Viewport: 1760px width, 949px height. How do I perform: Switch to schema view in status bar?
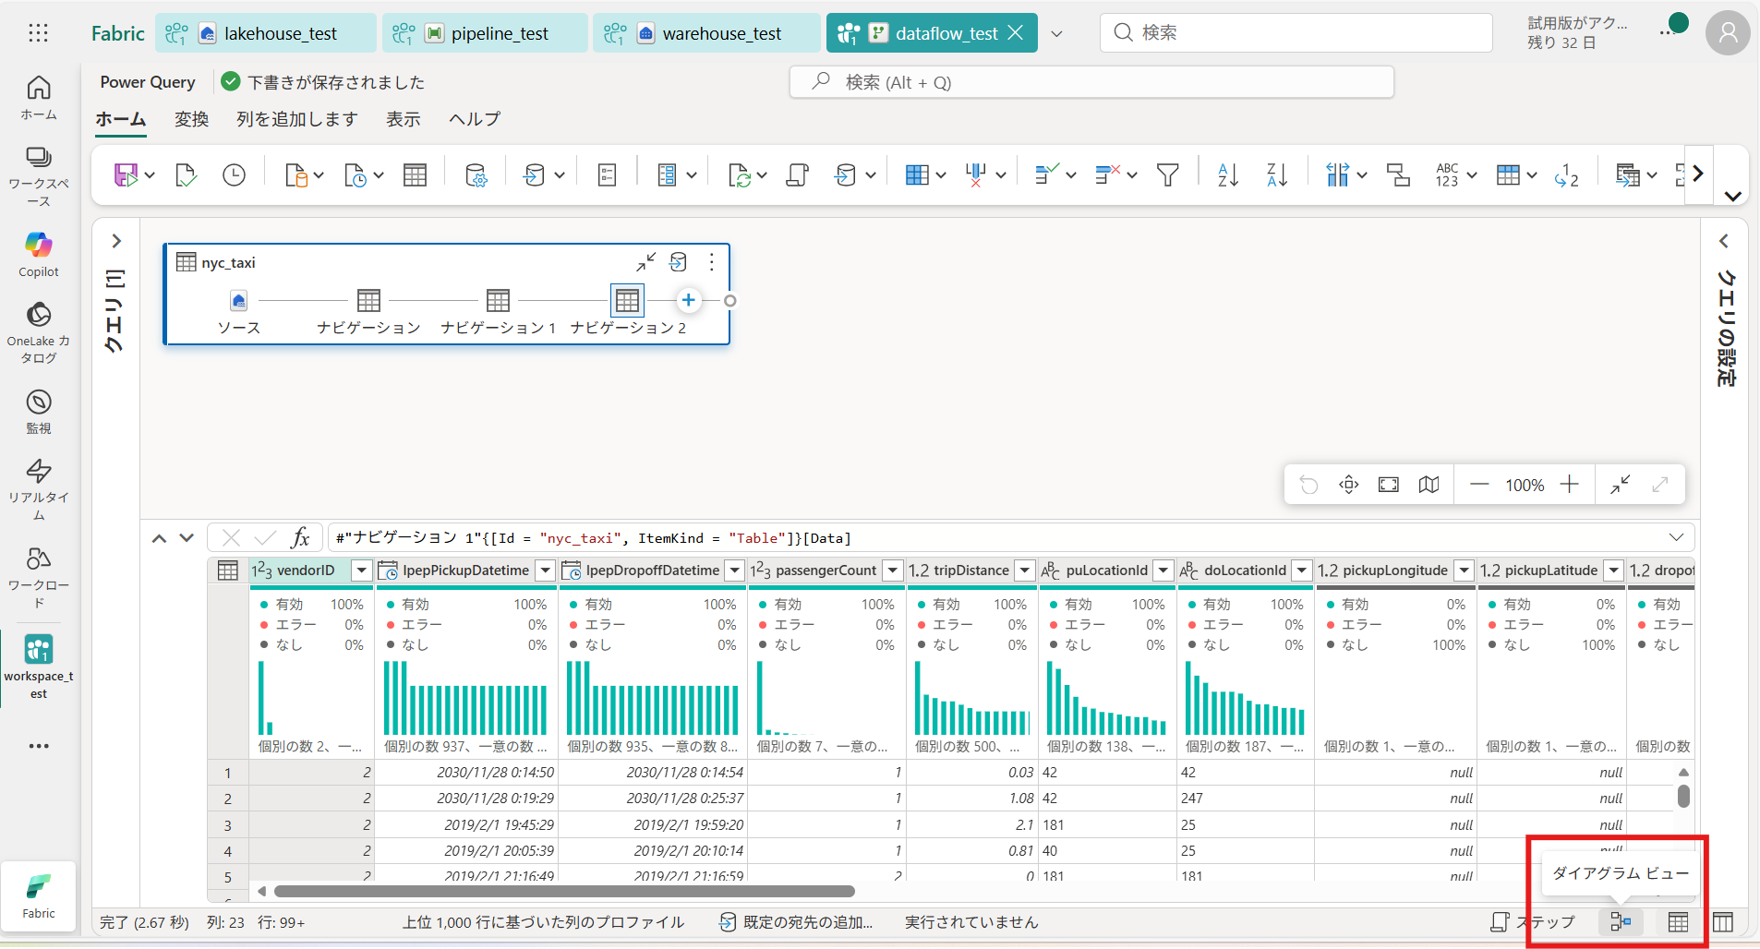pyautogui.click(x=1723, y=921)
